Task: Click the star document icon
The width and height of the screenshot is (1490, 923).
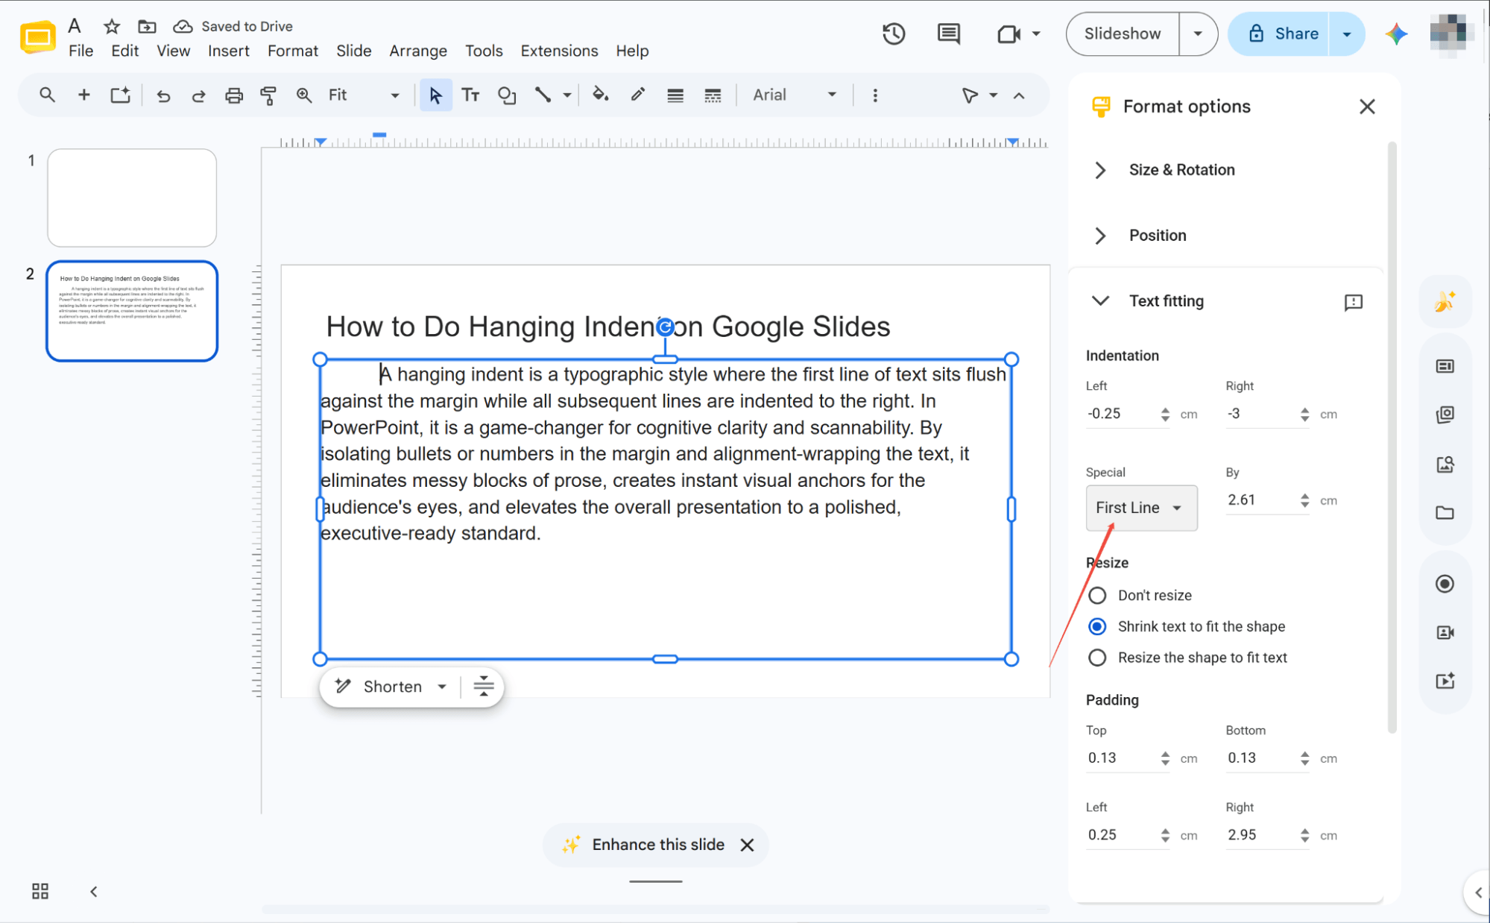Action: 112,27
